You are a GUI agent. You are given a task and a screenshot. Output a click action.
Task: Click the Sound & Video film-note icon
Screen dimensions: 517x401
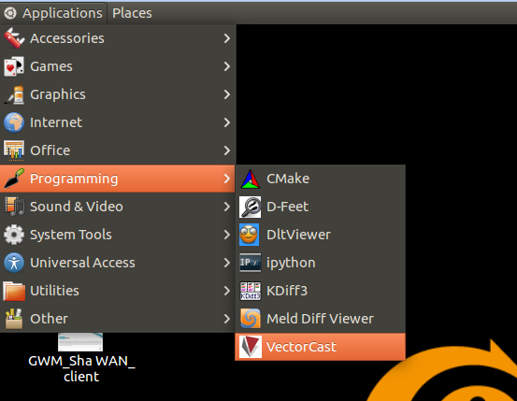pyautogui.click(x=14, y=207)
